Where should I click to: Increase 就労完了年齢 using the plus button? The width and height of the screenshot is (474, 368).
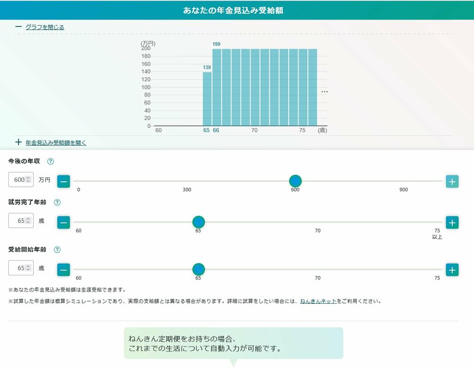click(452, 222)
